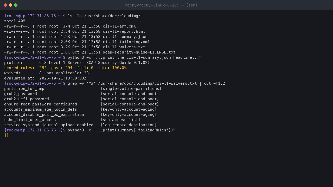Click the 'CIS Level 1 Server' profile value

60,63
